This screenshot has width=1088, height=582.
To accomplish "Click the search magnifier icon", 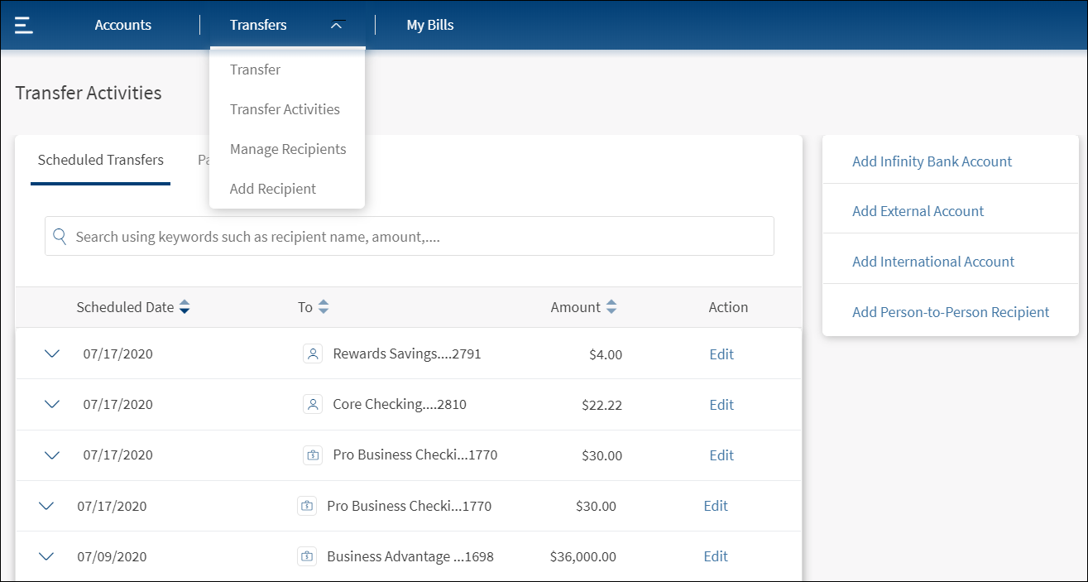I will pyautogui.click(x=60, y=237).
